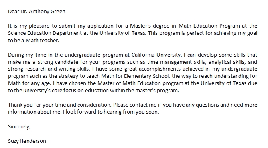Click 'Science Education Department' text
This screenshot has width=268, height=148.
tap(45, 33)
